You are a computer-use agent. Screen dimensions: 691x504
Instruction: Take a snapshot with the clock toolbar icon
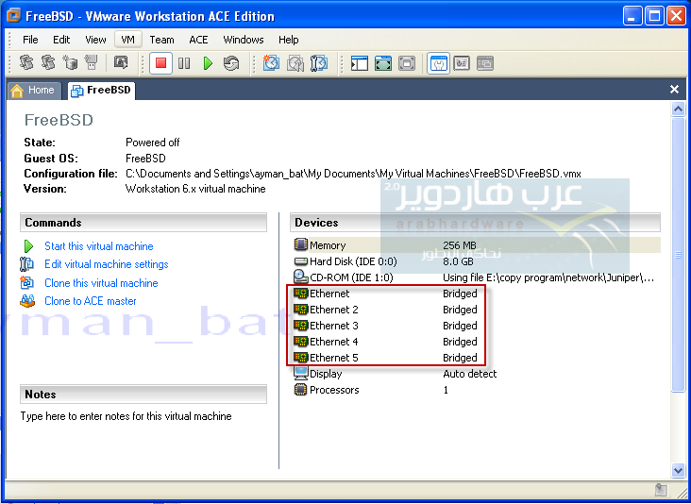[x=271, y=63]
